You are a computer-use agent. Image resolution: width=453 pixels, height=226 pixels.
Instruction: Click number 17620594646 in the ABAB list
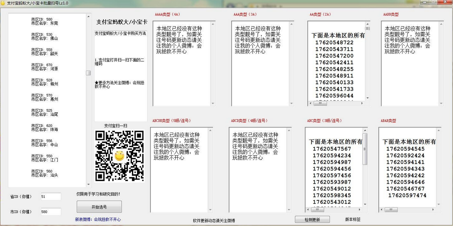(x=406, y=182)
